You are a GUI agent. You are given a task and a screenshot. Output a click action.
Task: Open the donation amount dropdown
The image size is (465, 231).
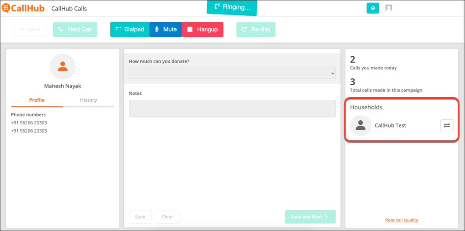pyautogui.click(x=232, y=73)
